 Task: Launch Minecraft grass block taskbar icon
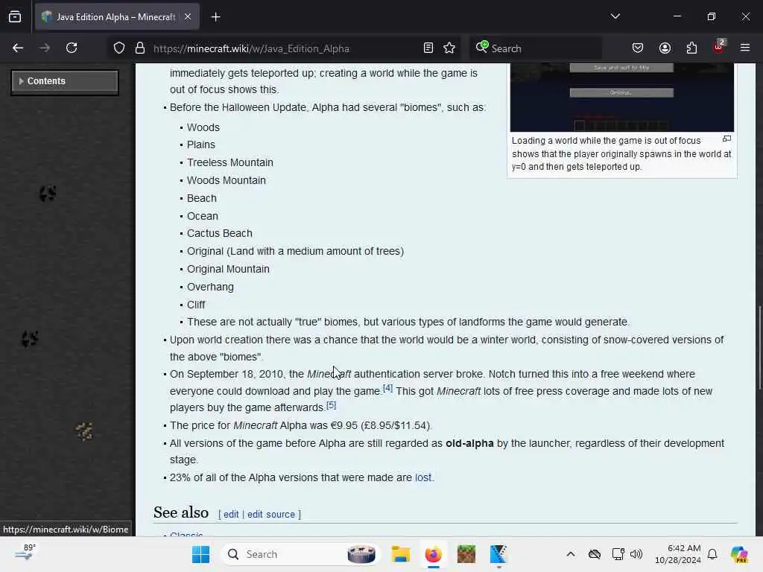466,554
